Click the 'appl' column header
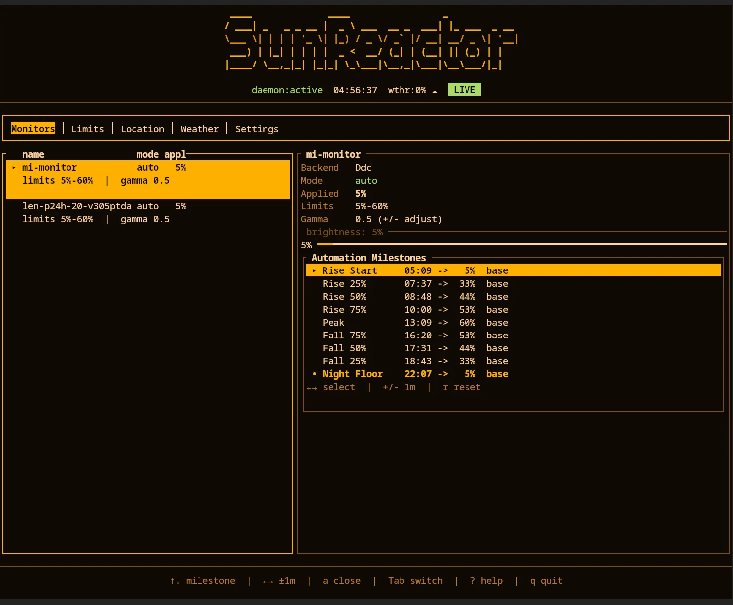 coord(175,154)
